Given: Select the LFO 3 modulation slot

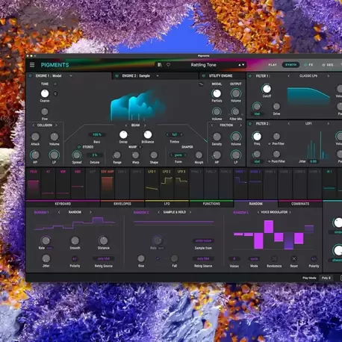Looking at the screenshot, I should pos(181,184).
